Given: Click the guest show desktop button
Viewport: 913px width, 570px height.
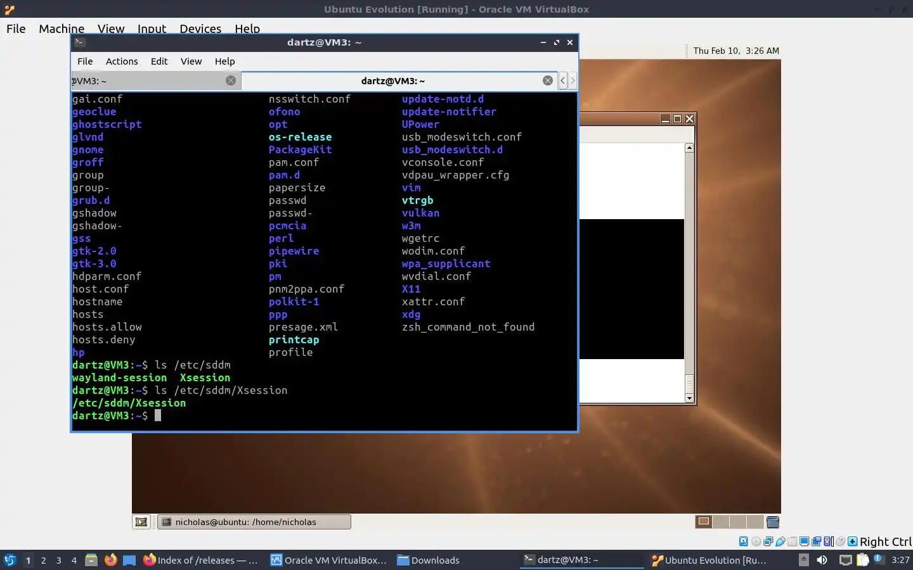Looking at the screenshot, I should tap(141, 522).
